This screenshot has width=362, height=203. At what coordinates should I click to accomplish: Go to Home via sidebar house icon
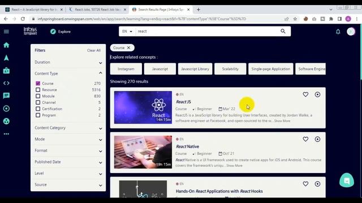coord(6,45)
